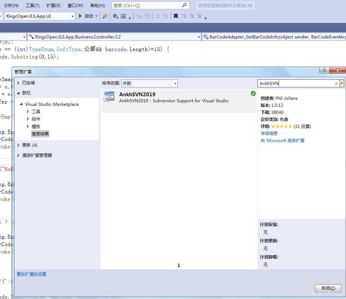Expand the 漫游扩展管理器 category

coord(19,155)
